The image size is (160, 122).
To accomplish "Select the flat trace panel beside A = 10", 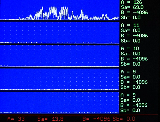I will tap(59, 56).
